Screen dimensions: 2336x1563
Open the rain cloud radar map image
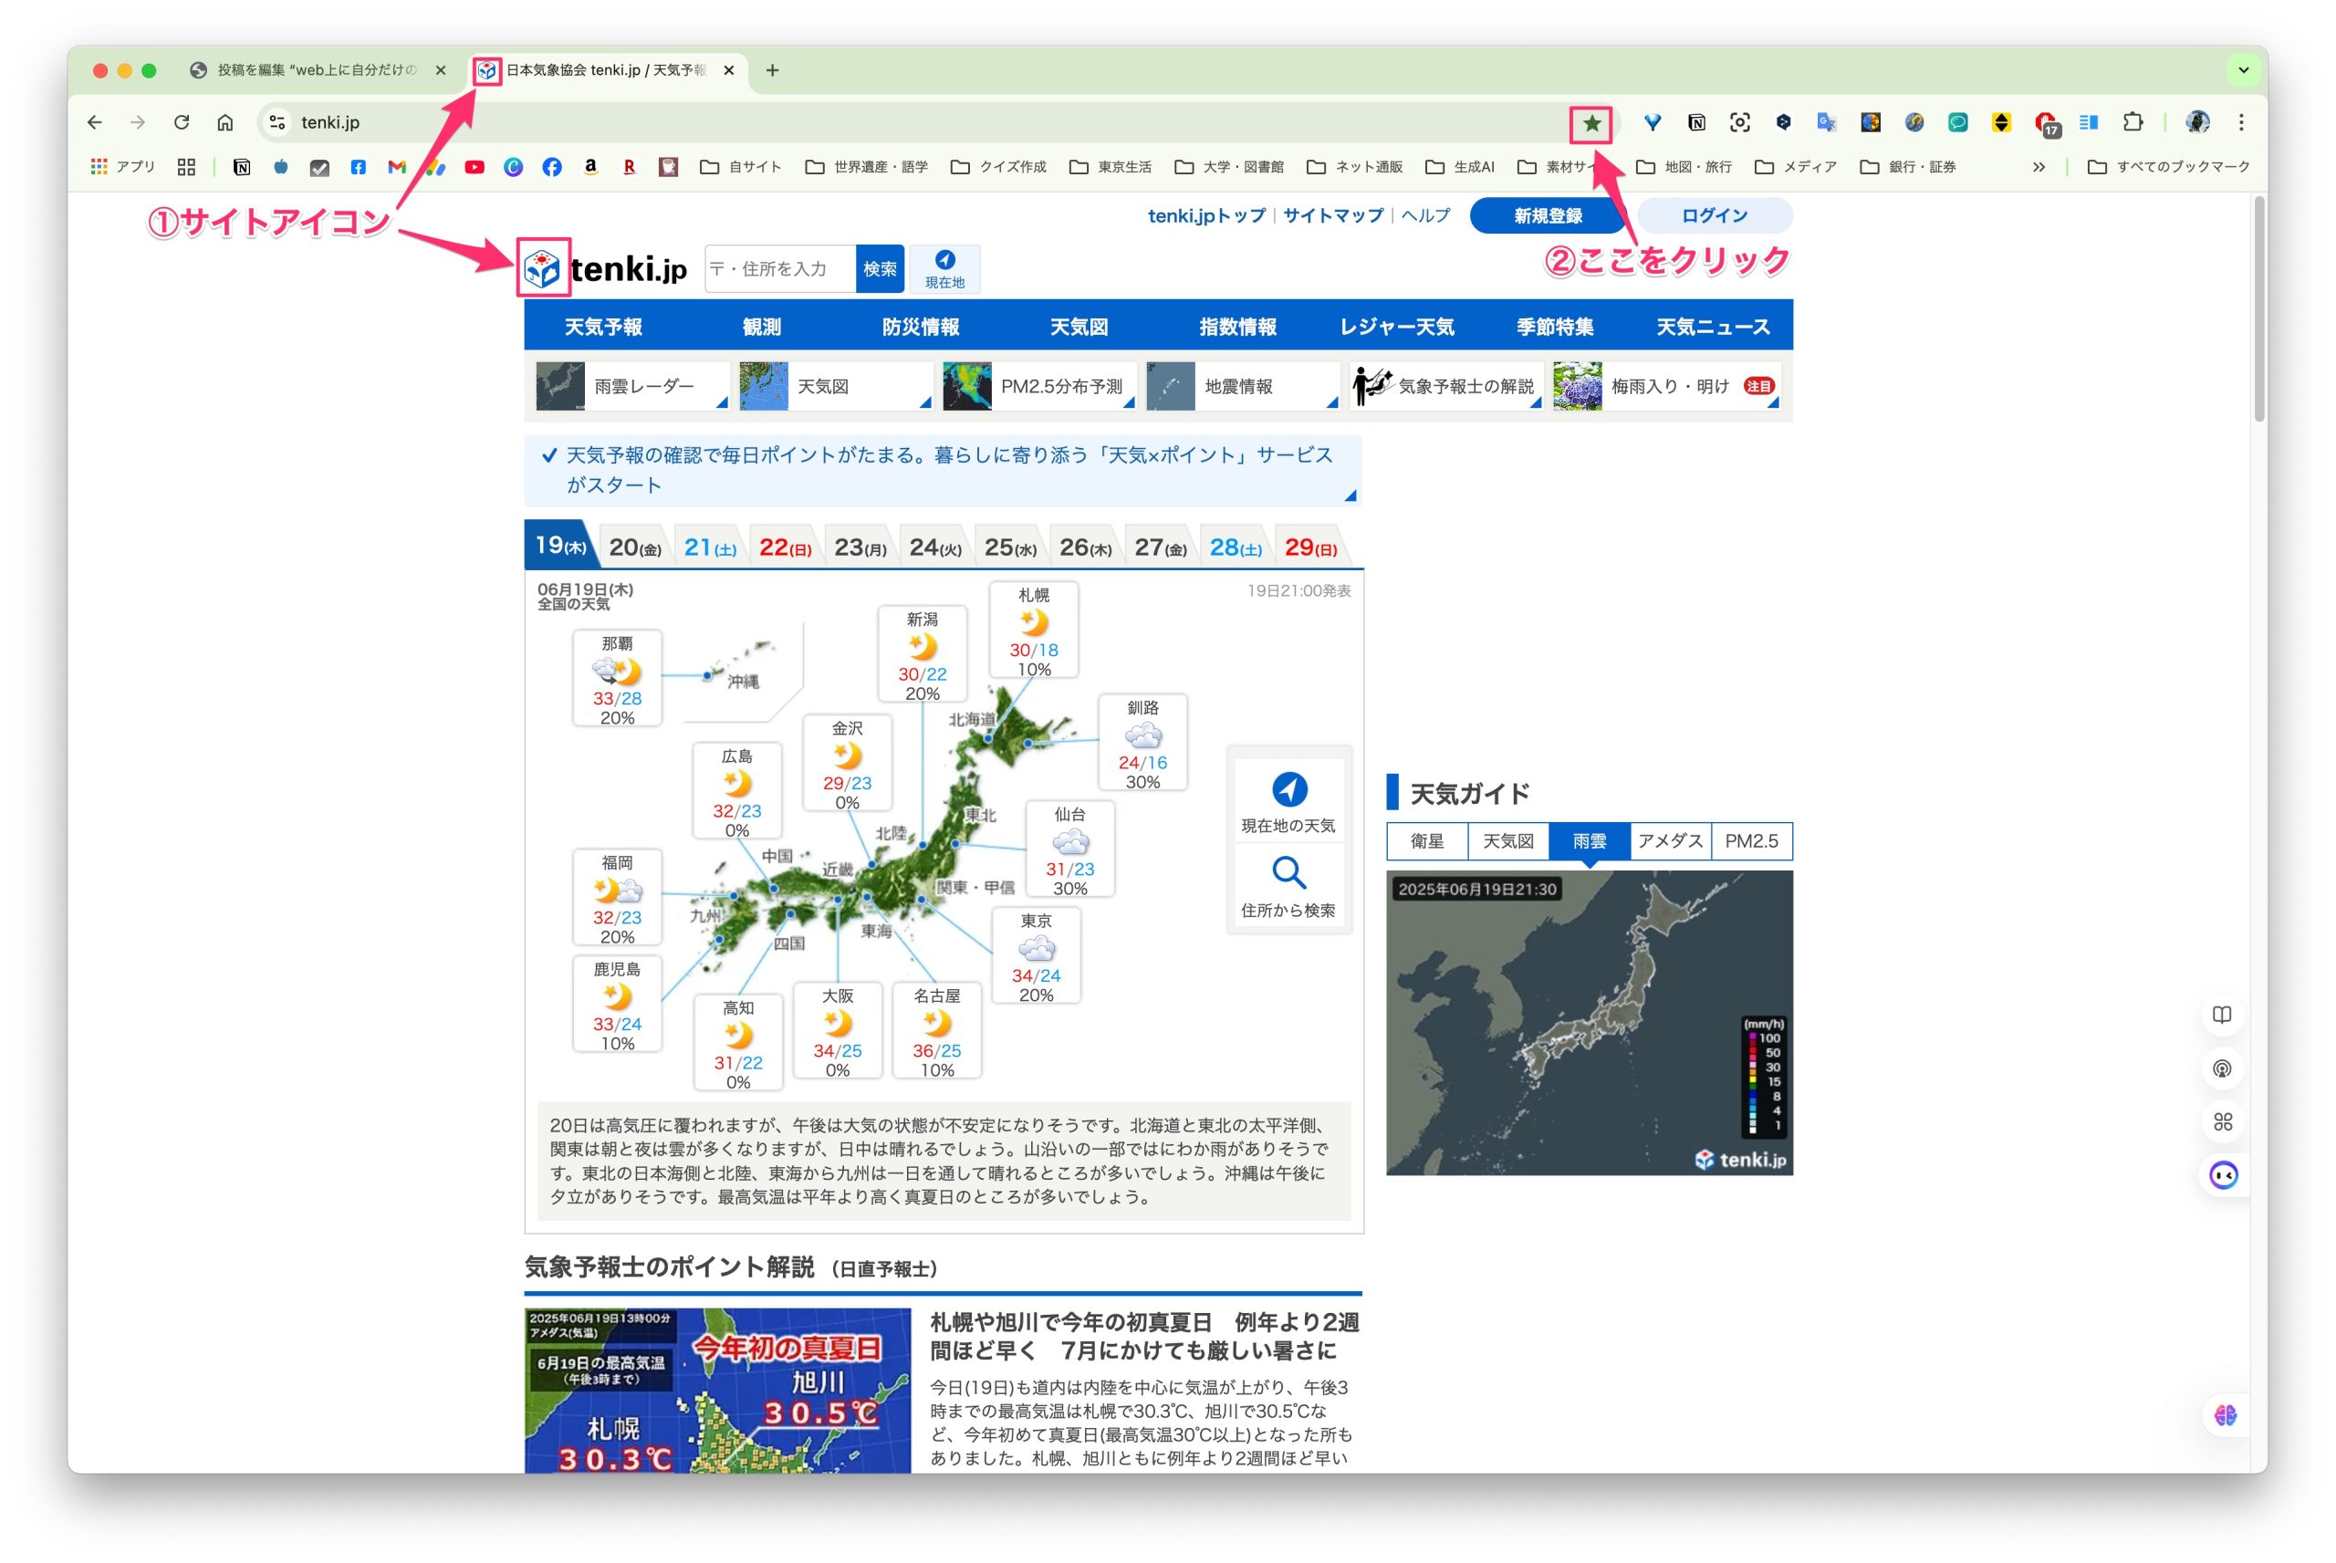tap(1589, 1023)
